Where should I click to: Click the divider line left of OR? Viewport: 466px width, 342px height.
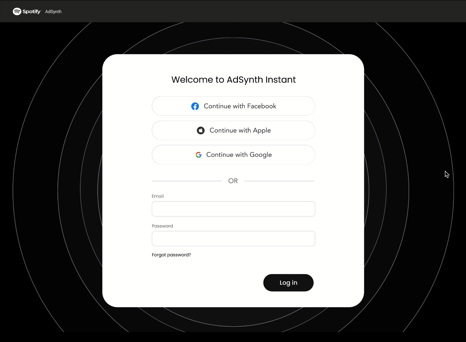coord(187,181)
